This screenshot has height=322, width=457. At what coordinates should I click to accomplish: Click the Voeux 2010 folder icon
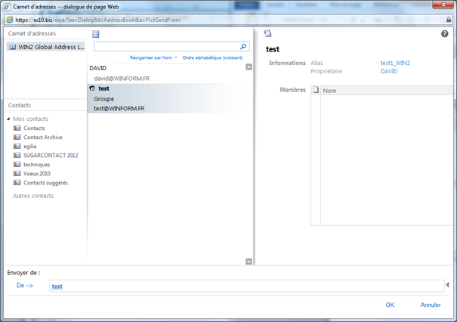pyautogui.click(x=17, y=174)
